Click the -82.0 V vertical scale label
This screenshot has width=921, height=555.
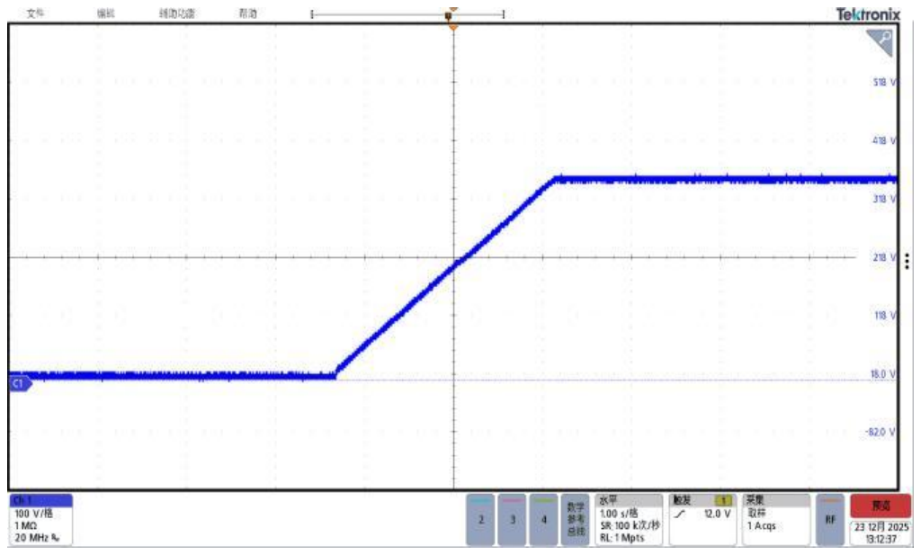click(881, 432)
